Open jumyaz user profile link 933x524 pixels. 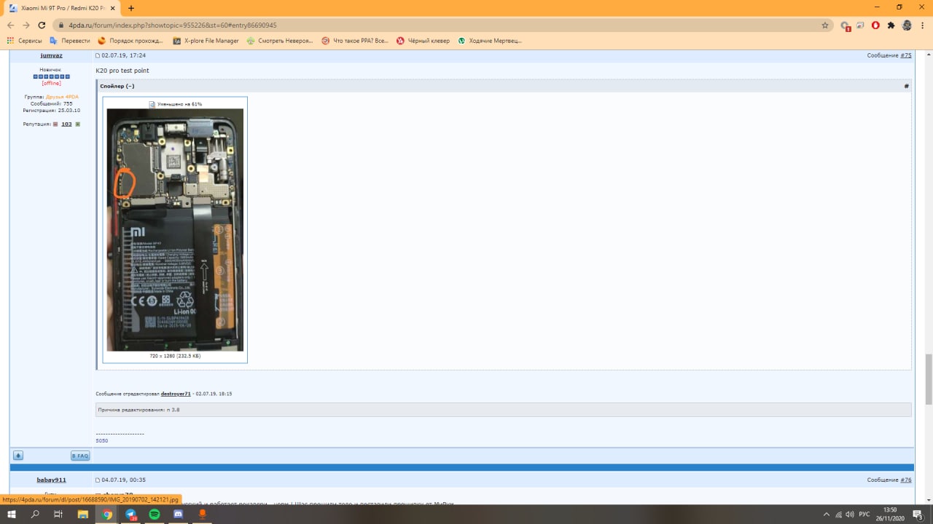51,55
